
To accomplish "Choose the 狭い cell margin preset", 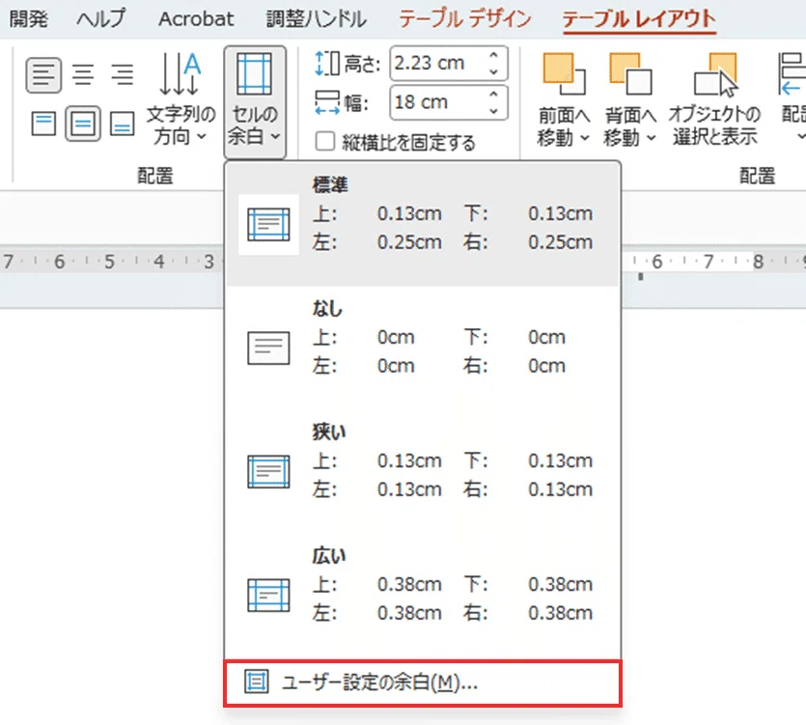I will click(423, 471).
